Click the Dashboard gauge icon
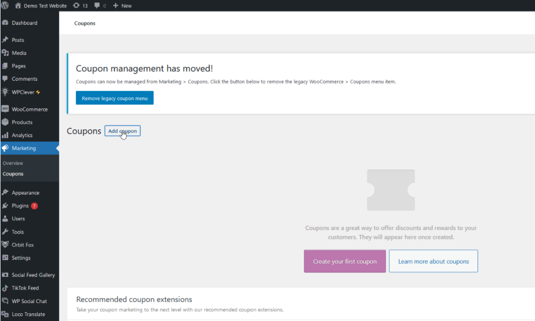The image size is (535, 321). point(5,23)
